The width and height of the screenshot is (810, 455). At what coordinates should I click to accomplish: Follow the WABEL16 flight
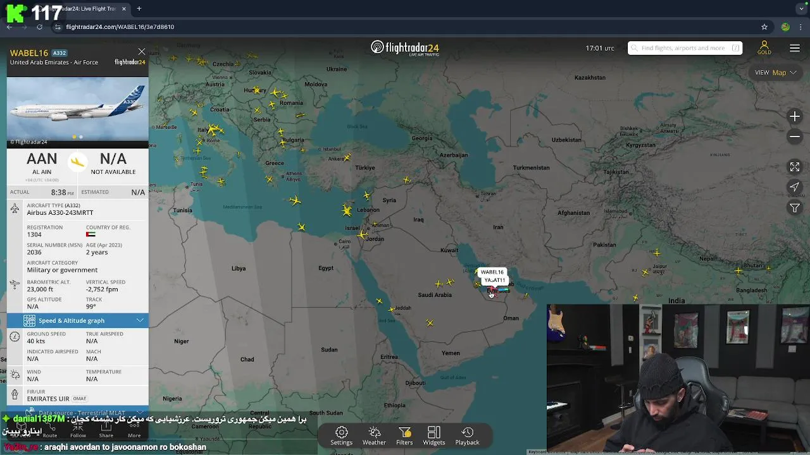coord(78,431)
